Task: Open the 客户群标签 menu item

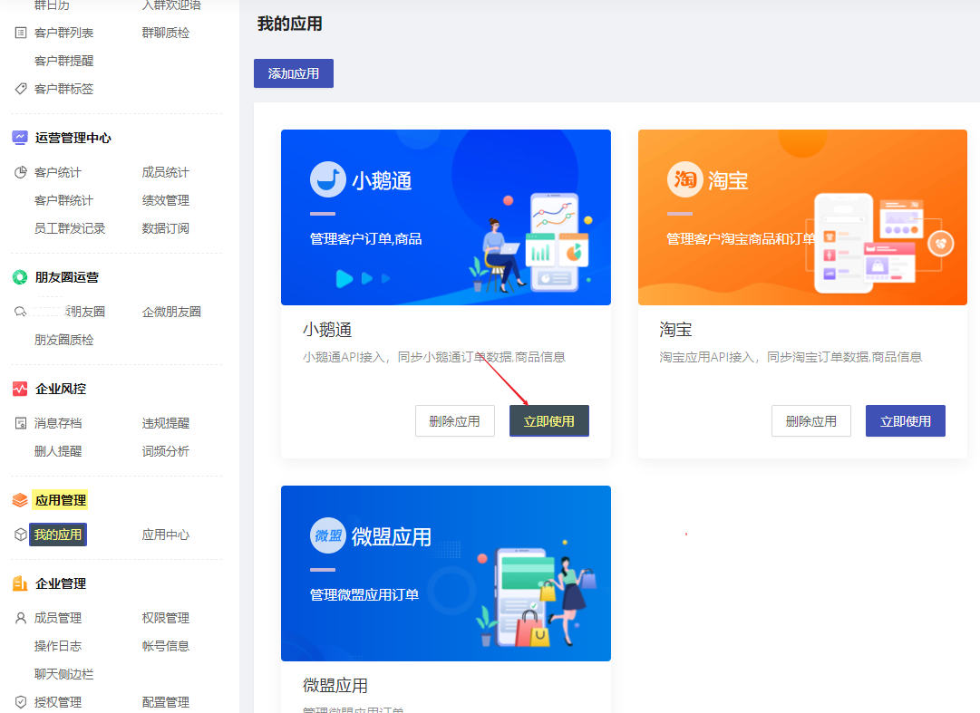Action: click(x=63, y=89)
